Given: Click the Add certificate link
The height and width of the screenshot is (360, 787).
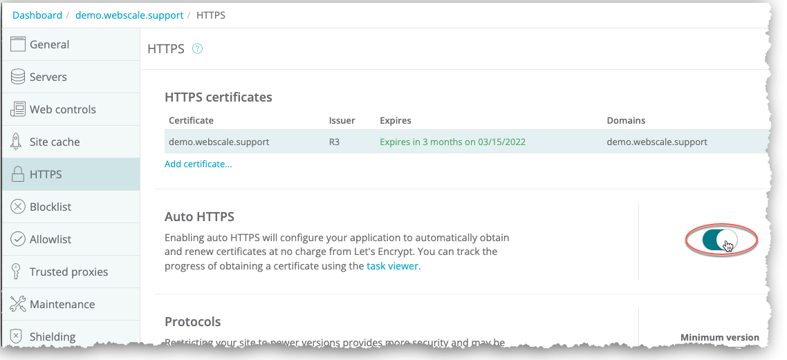Looking at the screenshot, I should pyautogui.click(x=198, y=164).
